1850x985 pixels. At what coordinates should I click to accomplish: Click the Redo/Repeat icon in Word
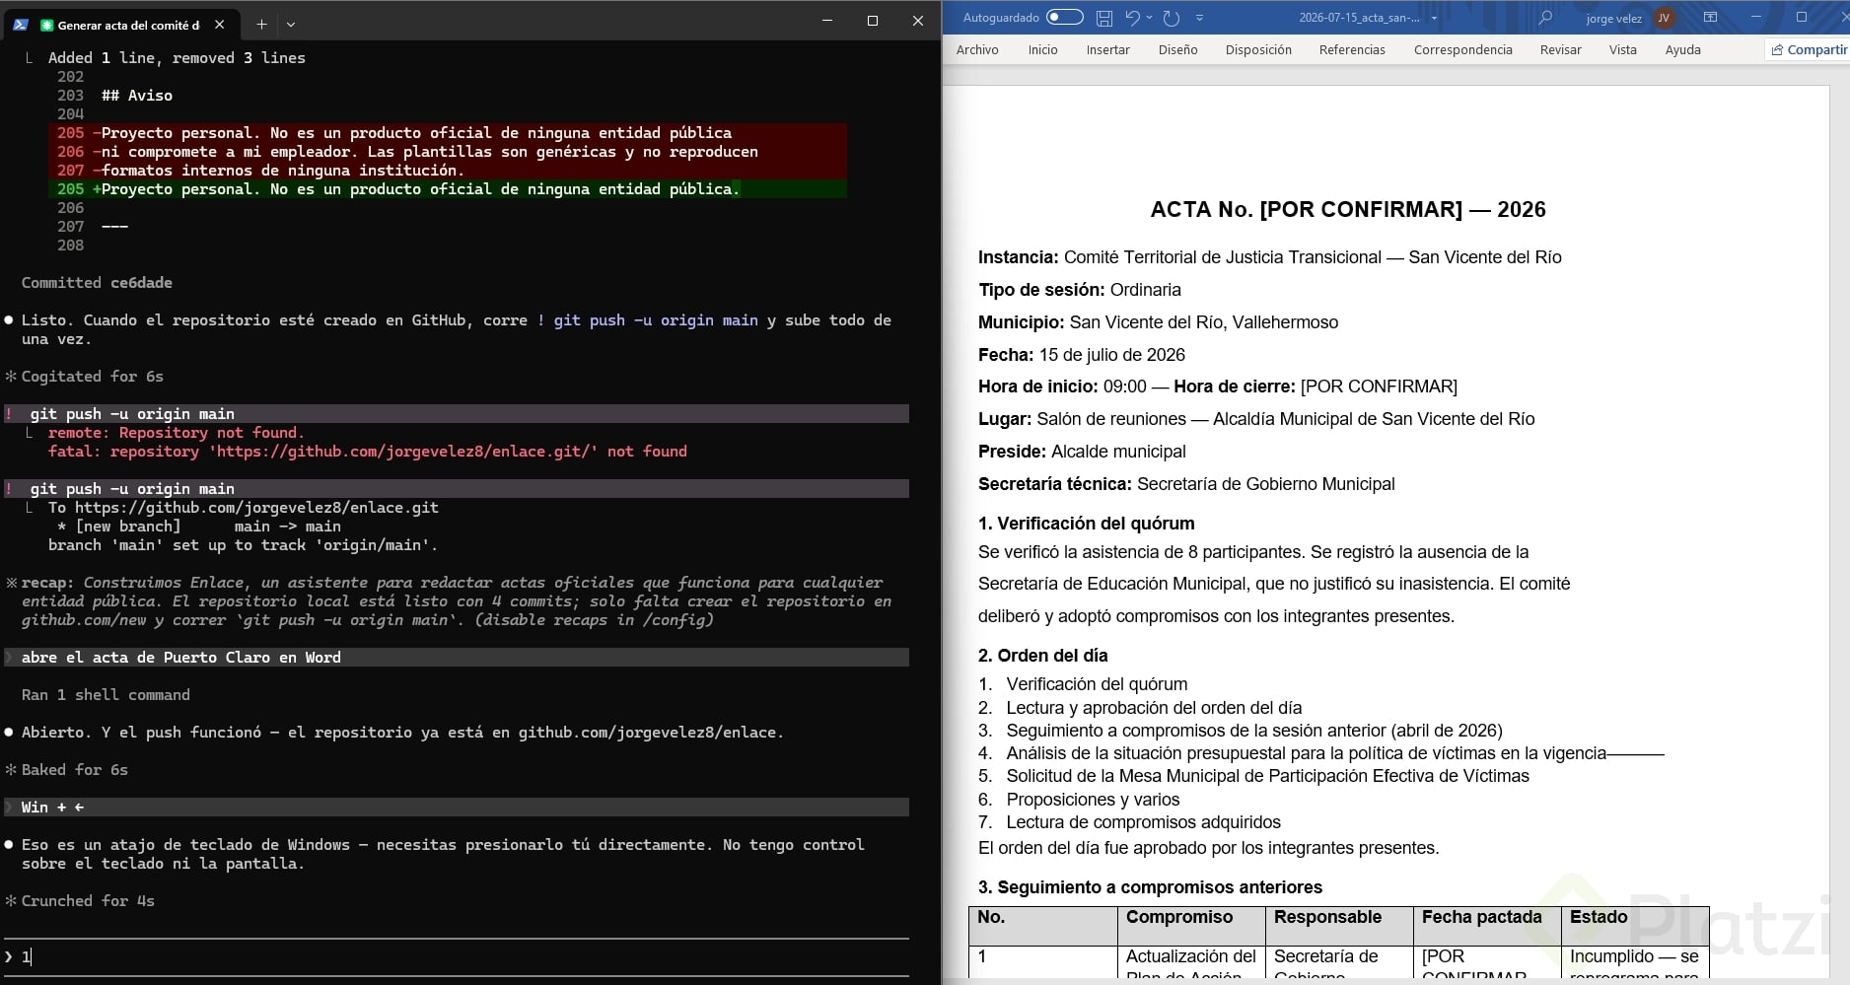click(1172, 18)
